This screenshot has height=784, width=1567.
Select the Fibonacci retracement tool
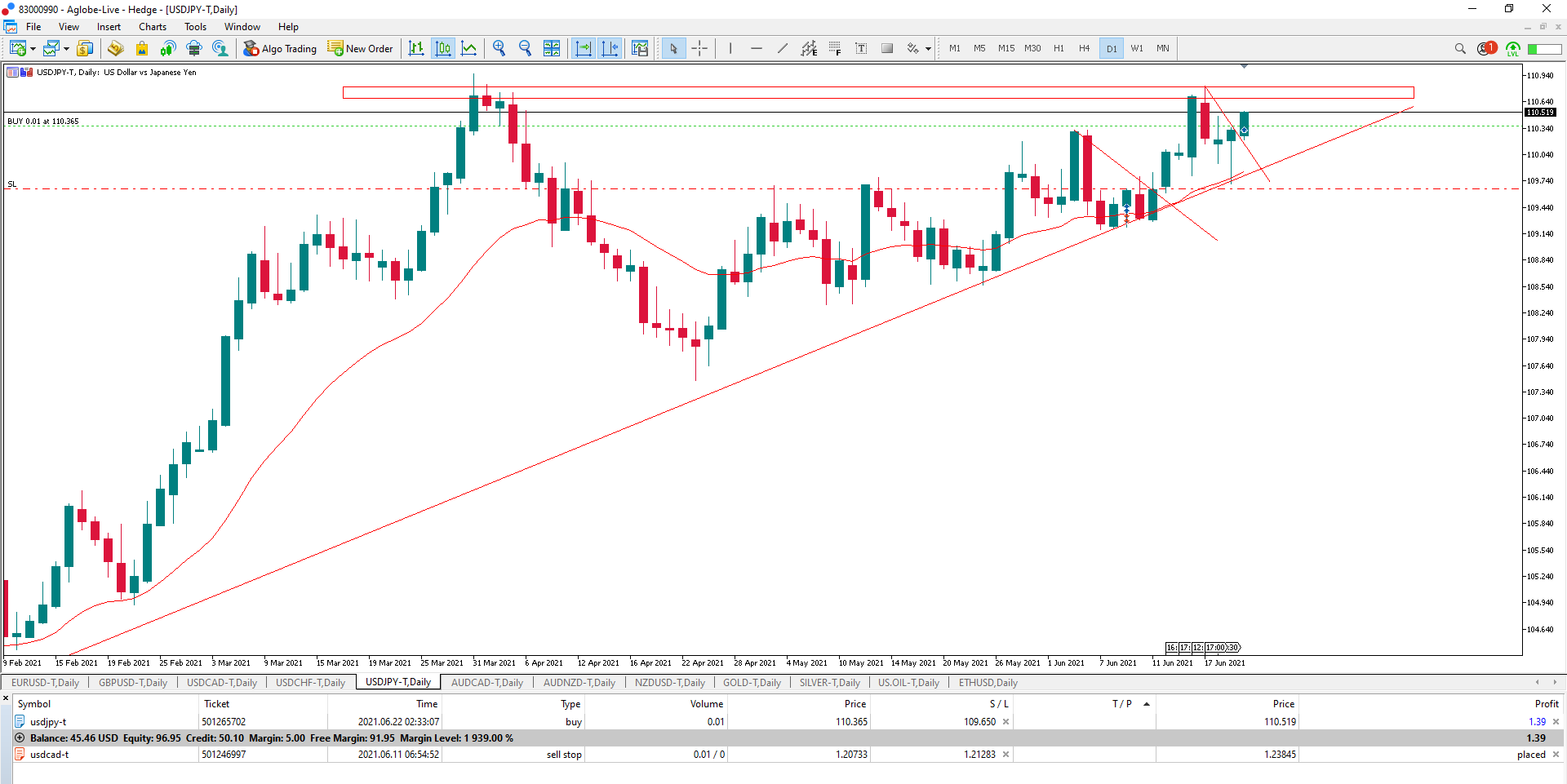pyautogui.click(x=835, y=49)
